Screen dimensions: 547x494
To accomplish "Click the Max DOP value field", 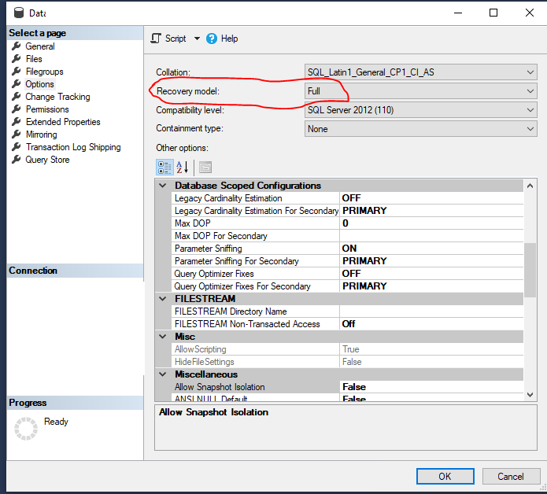I will coord(431,223).
